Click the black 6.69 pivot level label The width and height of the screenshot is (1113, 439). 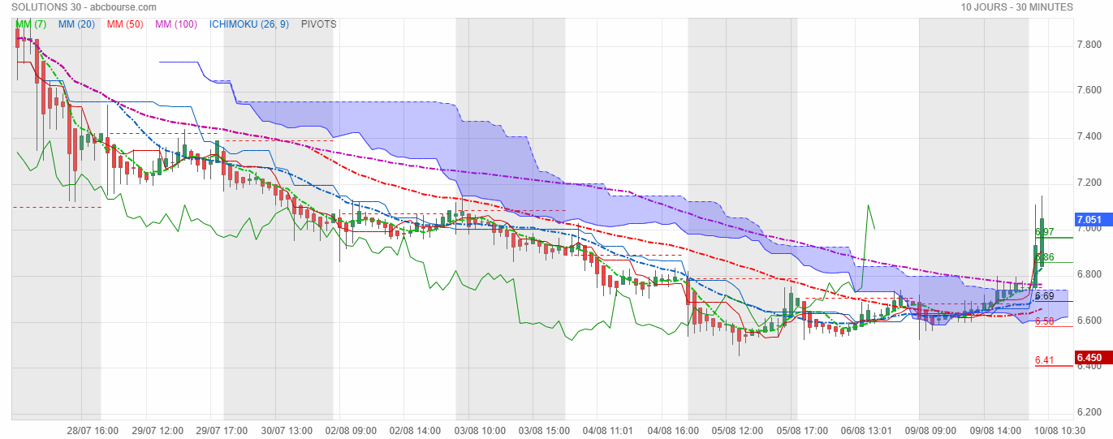point(1044,296)
